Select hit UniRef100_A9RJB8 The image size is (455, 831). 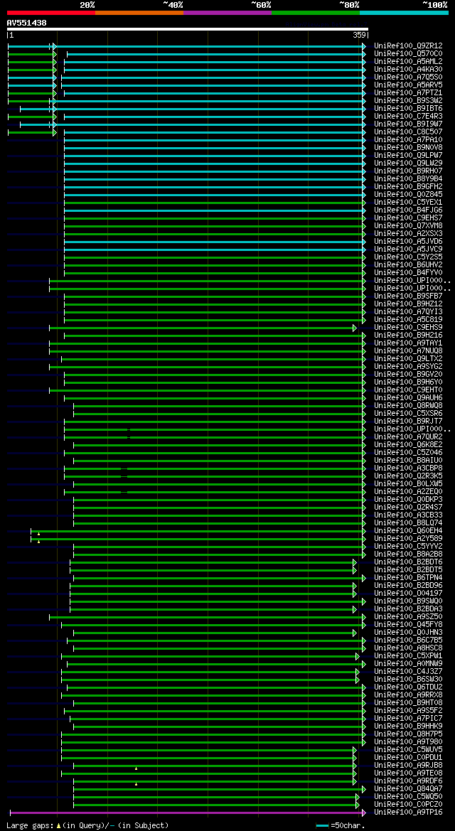tap(408, 766)
